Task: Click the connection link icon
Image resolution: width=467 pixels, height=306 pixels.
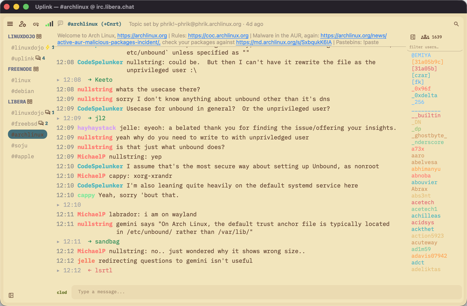Action: (x=36, y=24)
